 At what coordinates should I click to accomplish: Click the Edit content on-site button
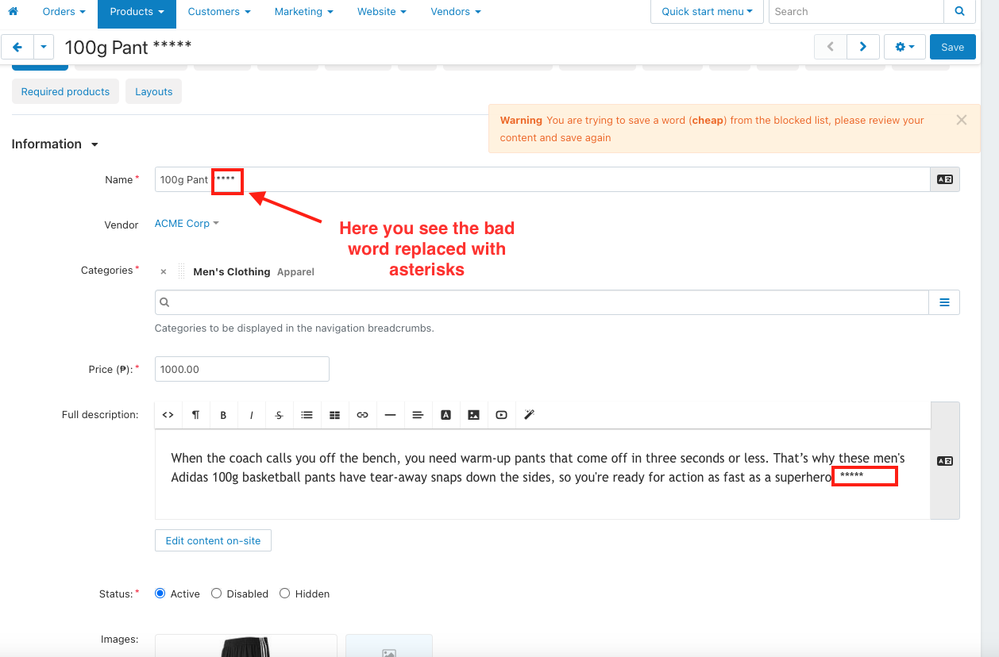213,540
